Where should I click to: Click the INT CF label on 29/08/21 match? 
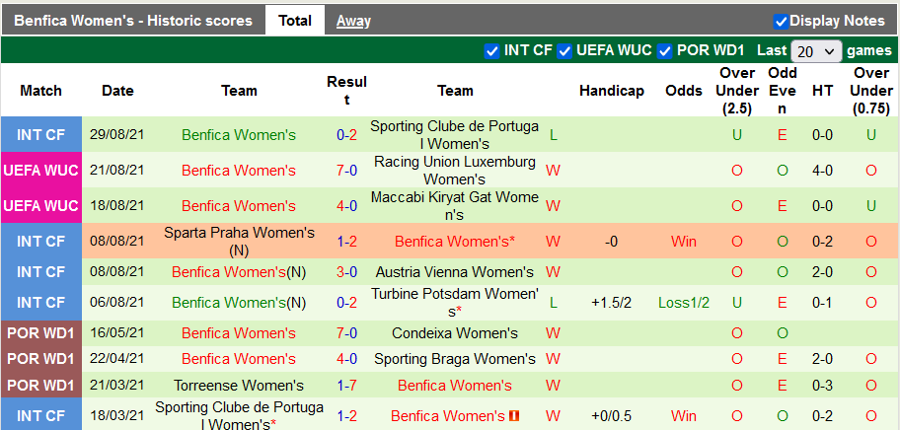pyautogui.click(x=41, y=134)
